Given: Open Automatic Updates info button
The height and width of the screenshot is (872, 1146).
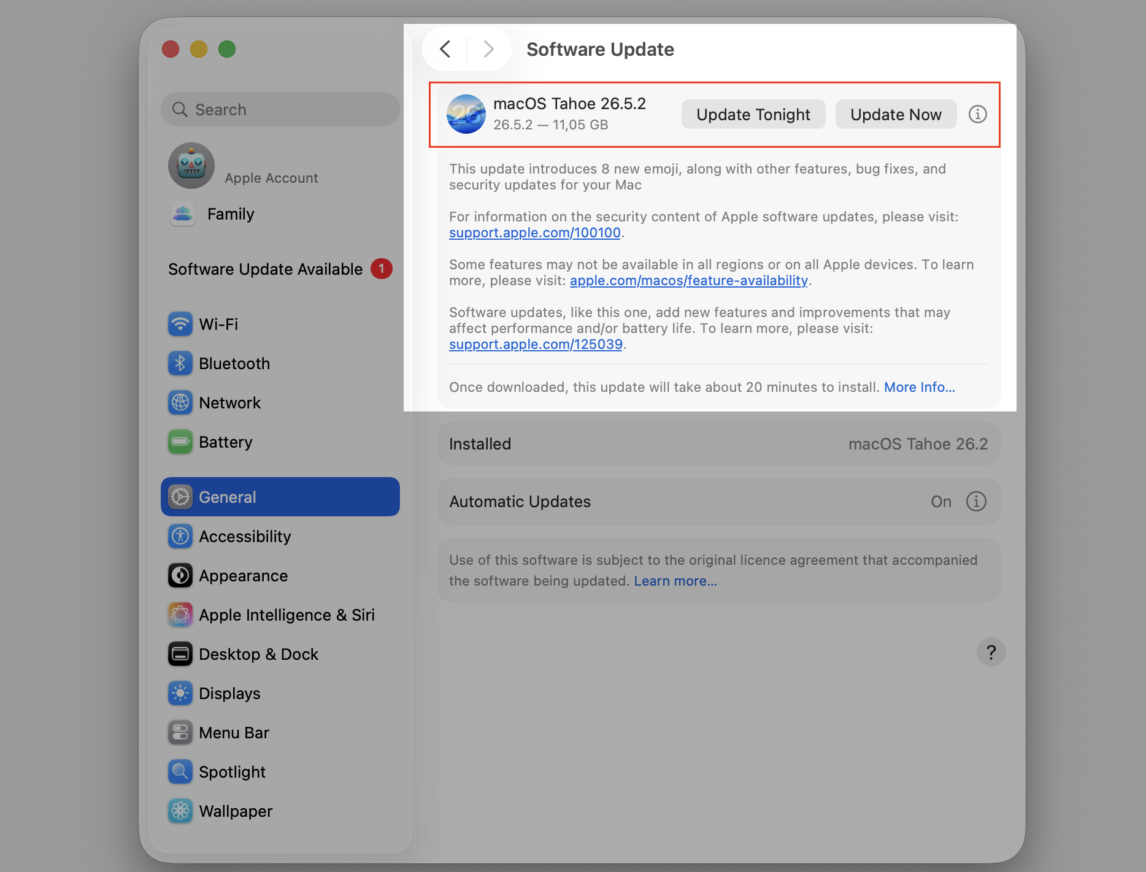Looking at the screenshot, I should click(976, 501).
